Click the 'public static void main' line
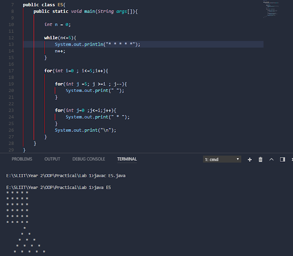 [86, 11]
